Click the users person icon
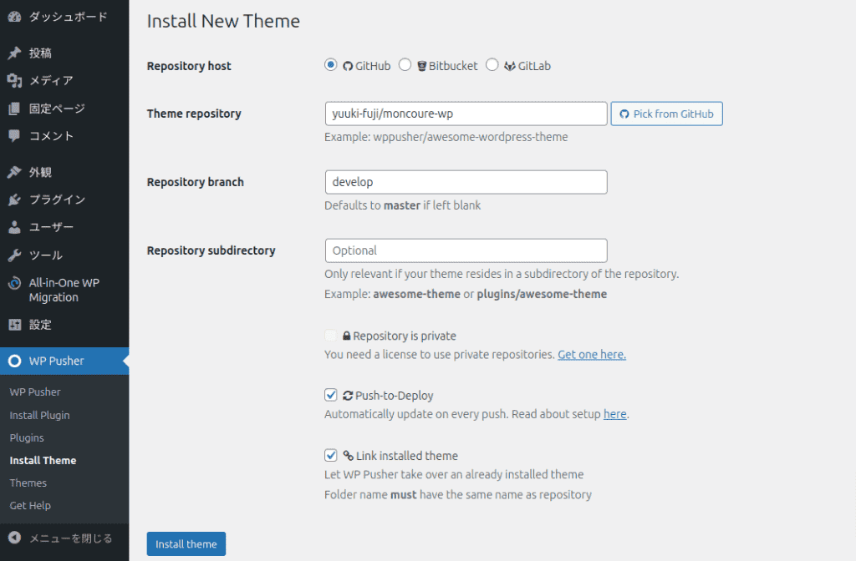The width and height of the screenshot is (856, 561). click(x=14, y=227)
